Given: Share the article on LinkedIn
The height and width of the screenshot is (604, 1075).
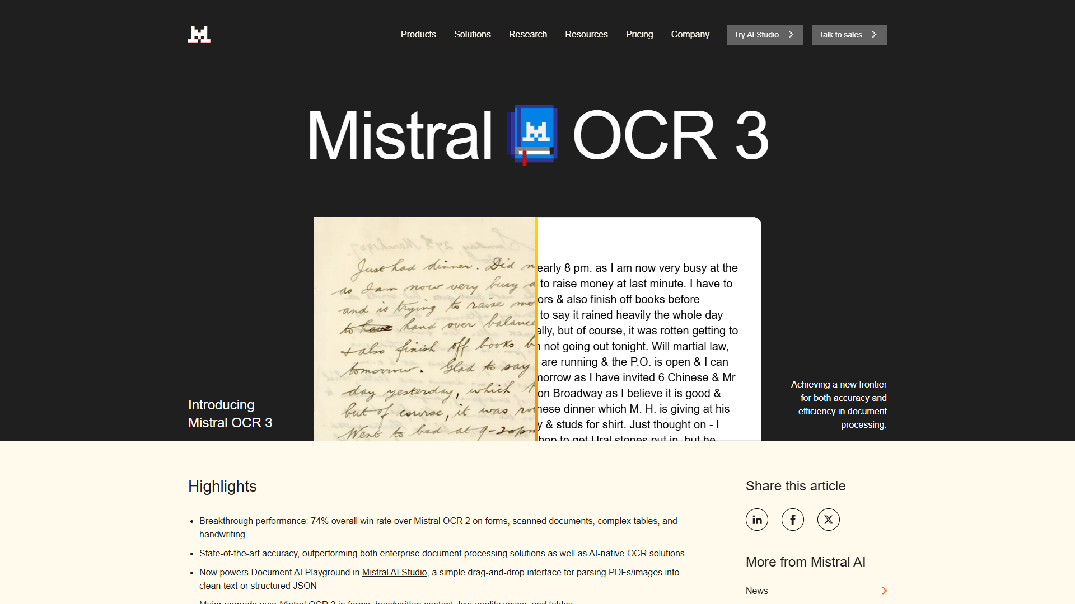Looking at the screenshot, I should (756, 519).
